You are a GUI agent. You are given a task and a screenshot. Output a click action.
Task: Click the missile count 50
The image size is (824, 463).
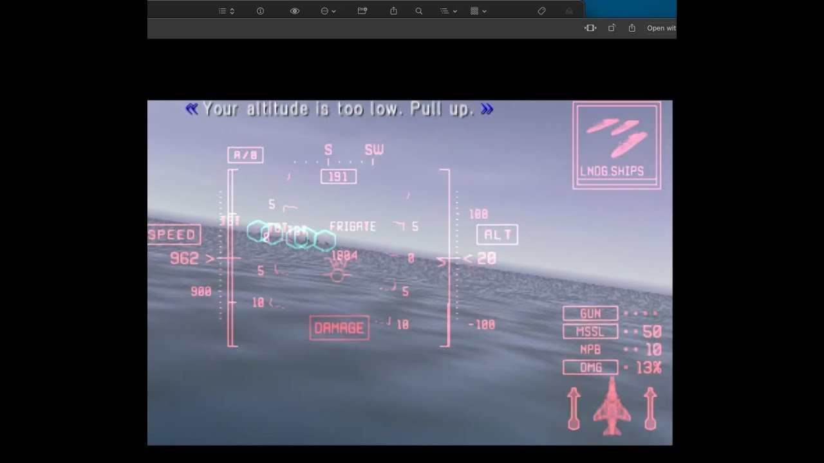coord(652,332)
